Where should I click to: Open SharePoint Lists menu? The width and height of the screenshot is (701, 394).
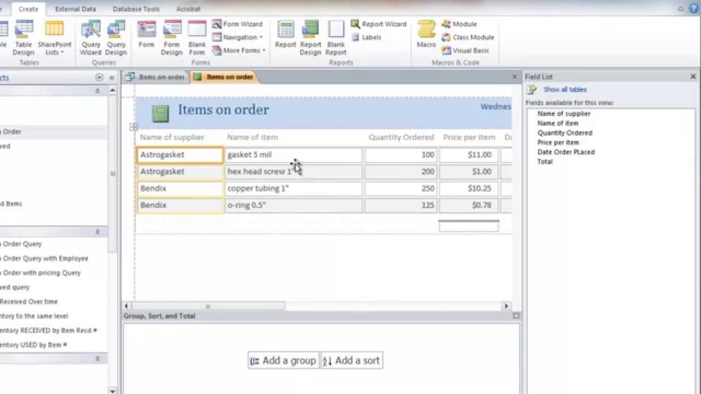point(54,38)
